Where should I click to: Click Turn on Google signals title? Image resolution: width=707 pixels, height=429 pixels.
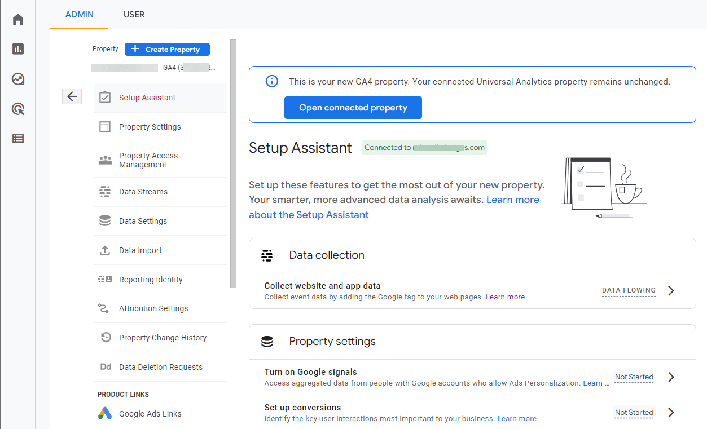[x=311, y=372]
